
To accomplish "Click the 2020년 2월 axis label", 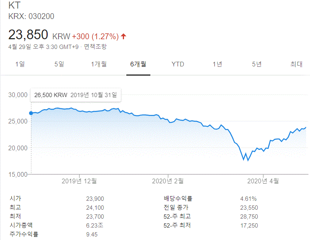I will coord(168,181).
